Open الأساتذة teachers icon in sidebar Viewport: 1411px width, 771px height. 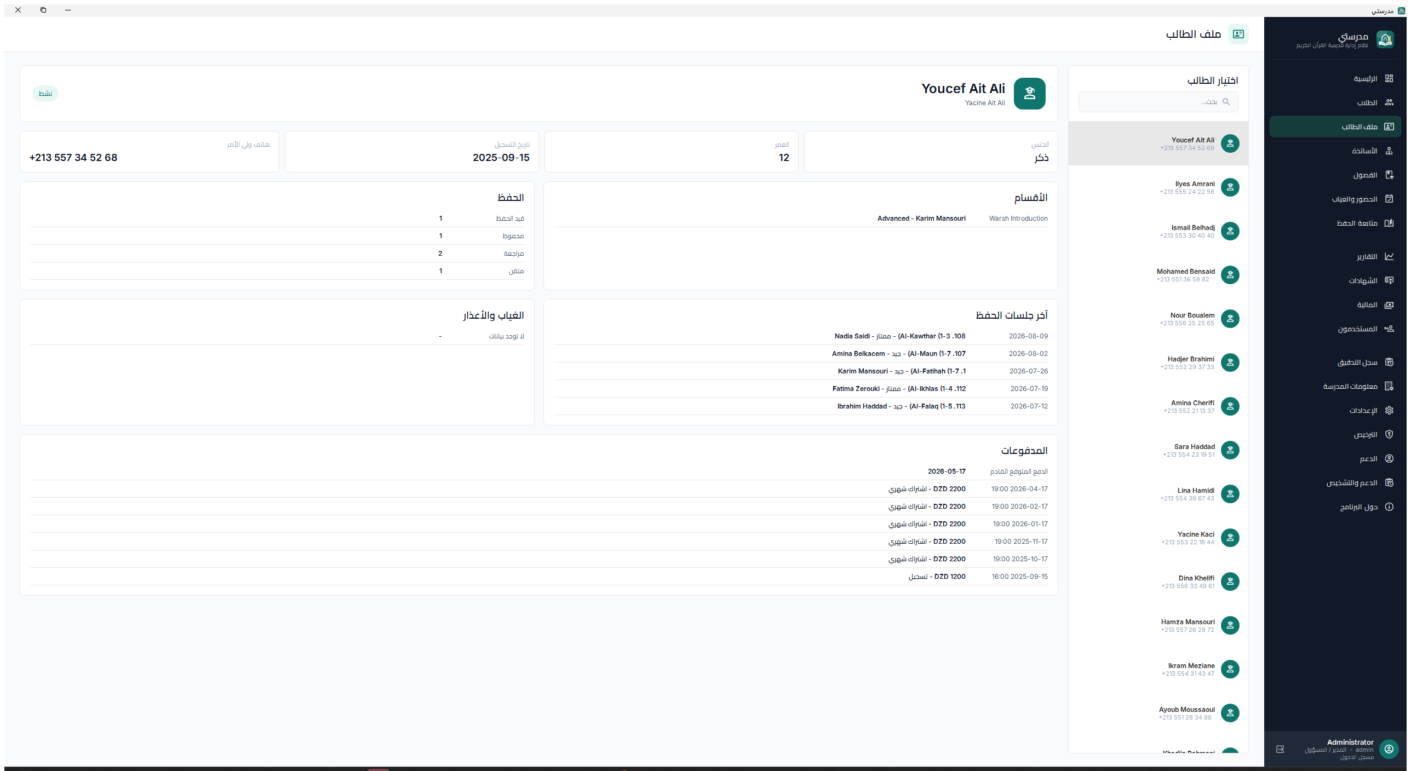coord(1389,151)
